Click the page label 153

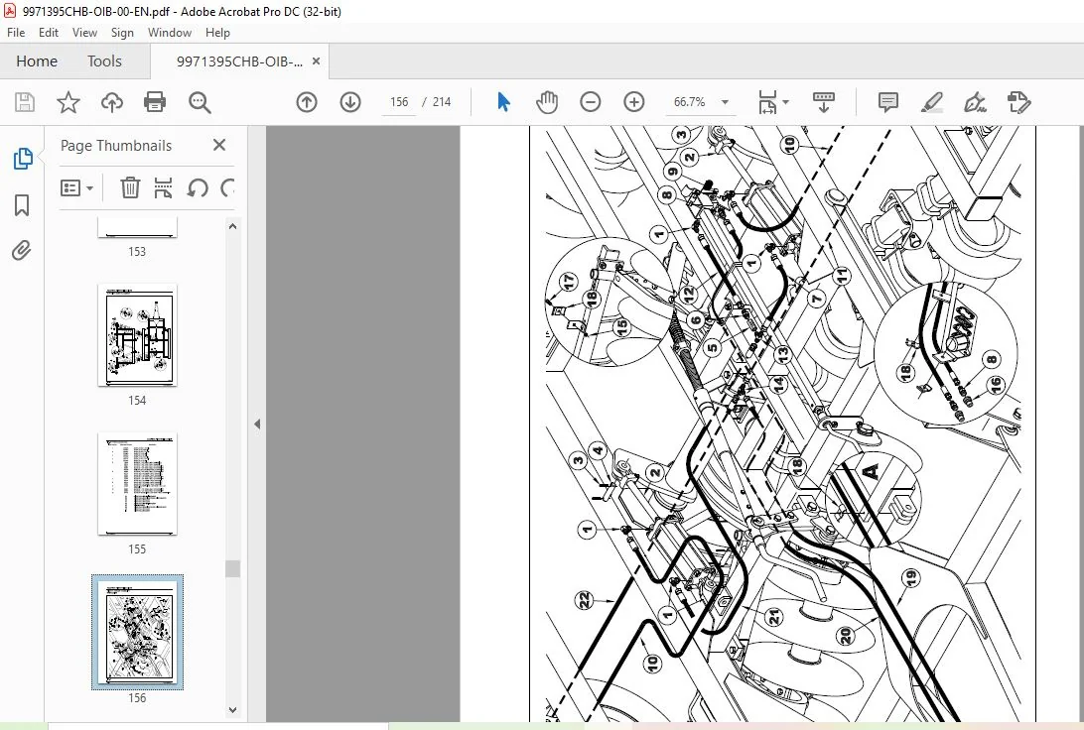137,251
